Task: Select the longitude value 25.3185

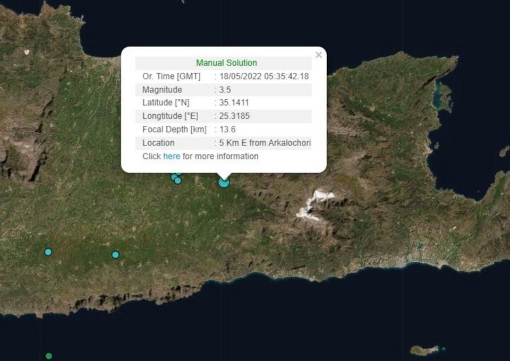Action: coord(234,116)
